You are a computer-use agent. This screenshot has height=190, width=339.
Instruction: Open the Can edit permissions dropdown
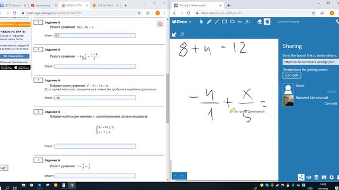292,75
